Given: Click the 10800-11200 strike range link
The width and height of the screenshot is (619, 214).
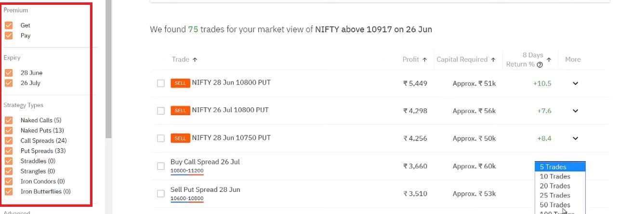Looking at the screenshot, I should coord(187,171).
